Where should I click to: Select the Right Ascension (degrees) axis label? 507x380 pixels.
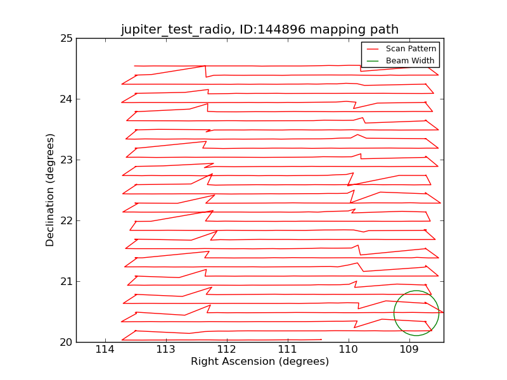pyautogui.click(x=260, y=362)
